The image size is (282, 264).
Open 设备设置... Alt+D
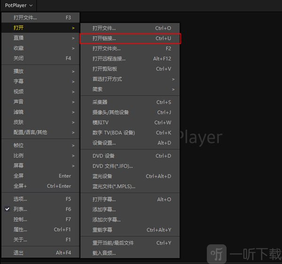(x=130, y=143)
